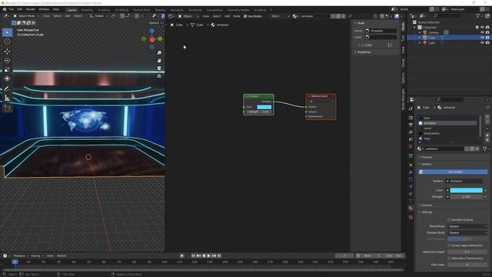Image resolution: width=492 pixels, height=277 pixels.
Task: Toggle Collection visibility eye icon
Action: tap(482, 28)
